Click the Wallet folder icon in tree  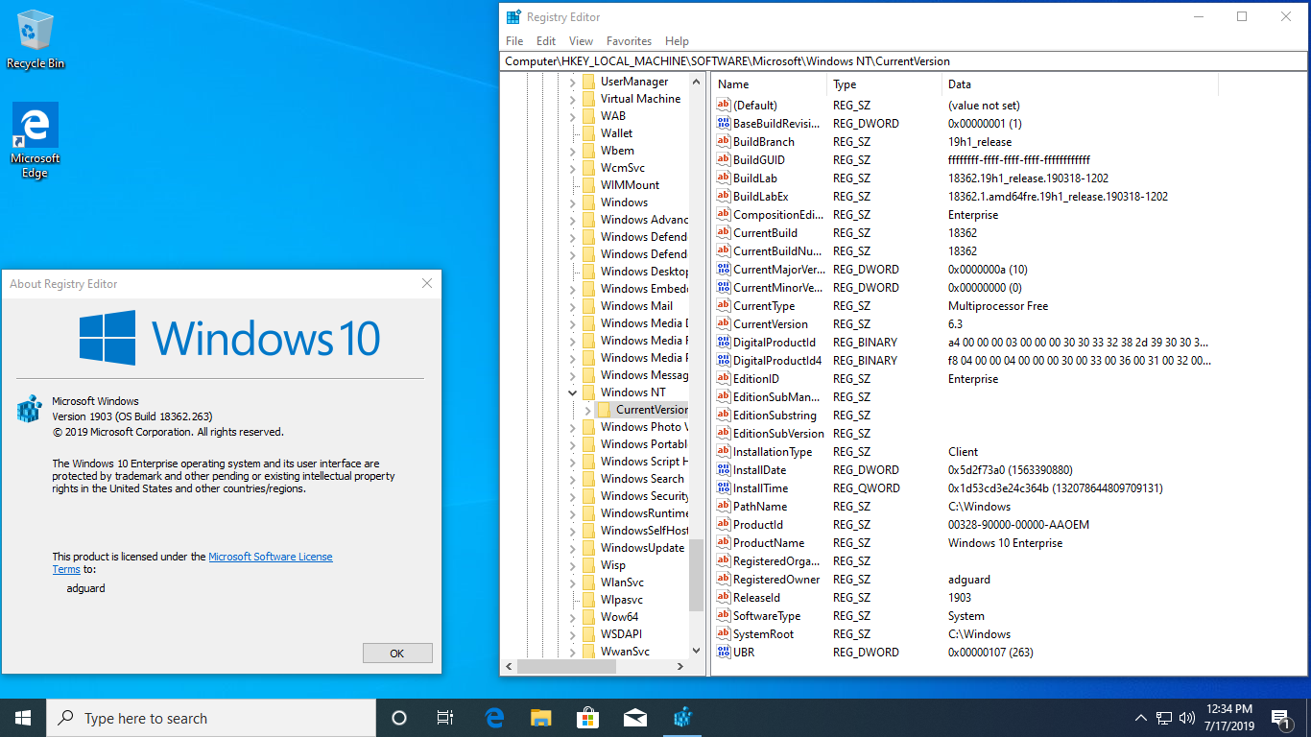click(x=588, y=133)
